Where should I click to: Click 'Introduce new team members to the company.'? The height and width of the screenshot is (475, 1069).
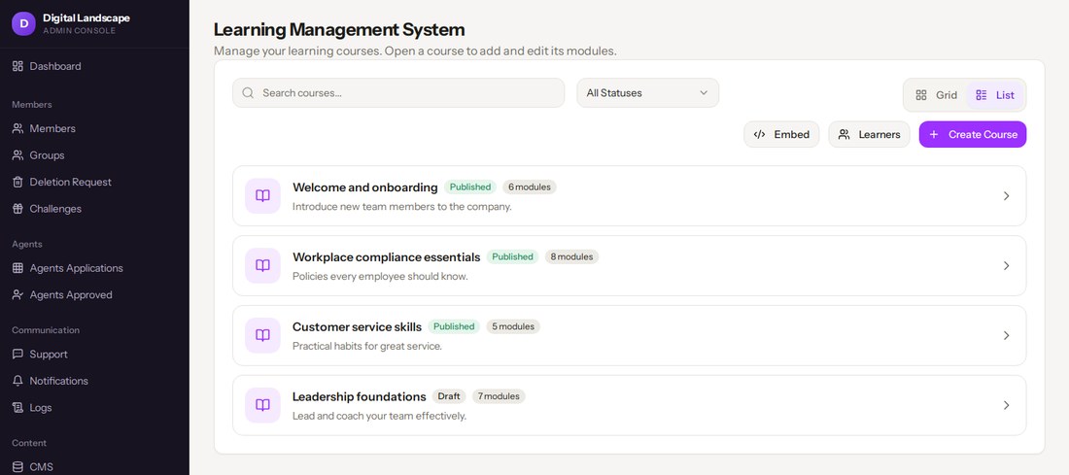point(402,207)
